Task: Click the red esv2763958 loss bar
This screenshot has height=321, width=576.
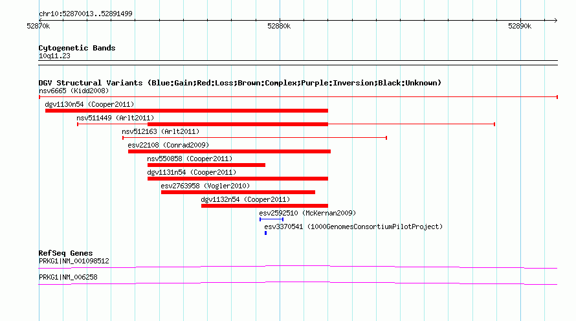Action: click(238, 192)
